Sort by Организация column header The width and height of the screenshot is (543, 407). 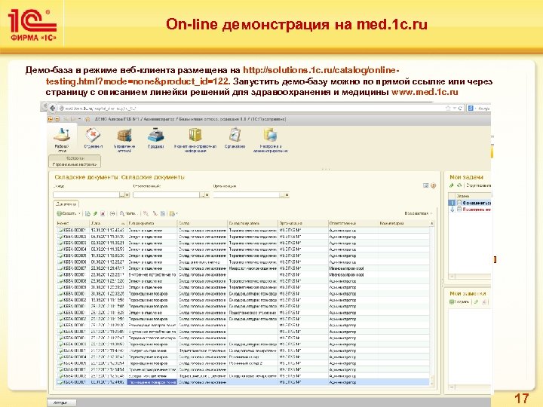point(302,224)
